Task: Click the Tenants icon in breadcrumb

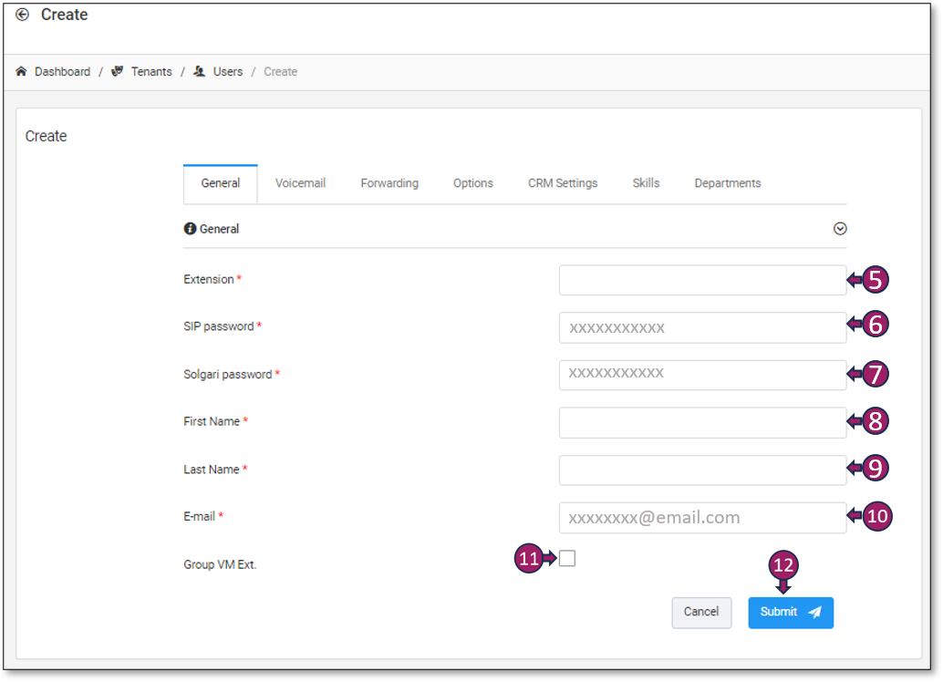Action: click(x=118, y=72)
